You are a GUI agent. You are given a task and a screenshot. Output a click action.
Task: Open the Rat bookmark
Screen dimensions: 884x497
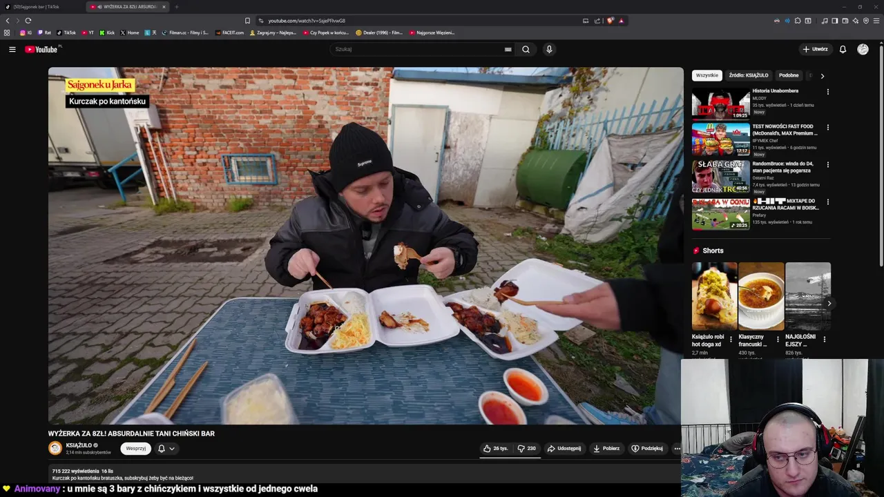[44, 32]
